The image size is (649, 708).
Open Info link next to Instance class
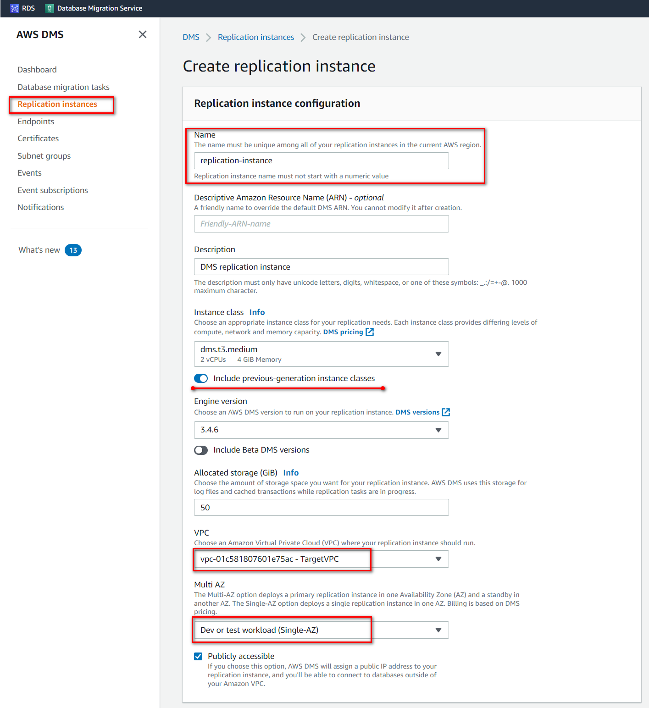[257, 312]
